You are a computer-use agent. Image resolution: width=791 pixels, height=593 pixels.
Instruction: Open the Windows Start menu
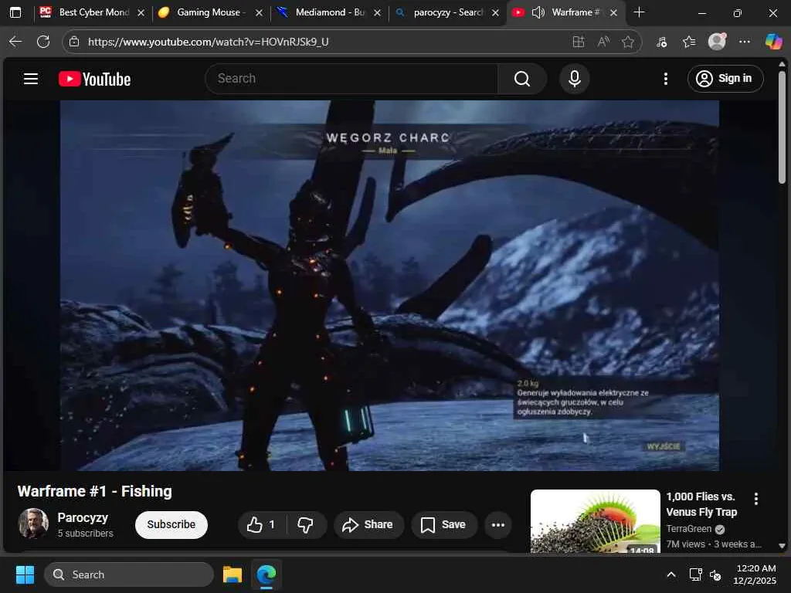tap(25, 574)
